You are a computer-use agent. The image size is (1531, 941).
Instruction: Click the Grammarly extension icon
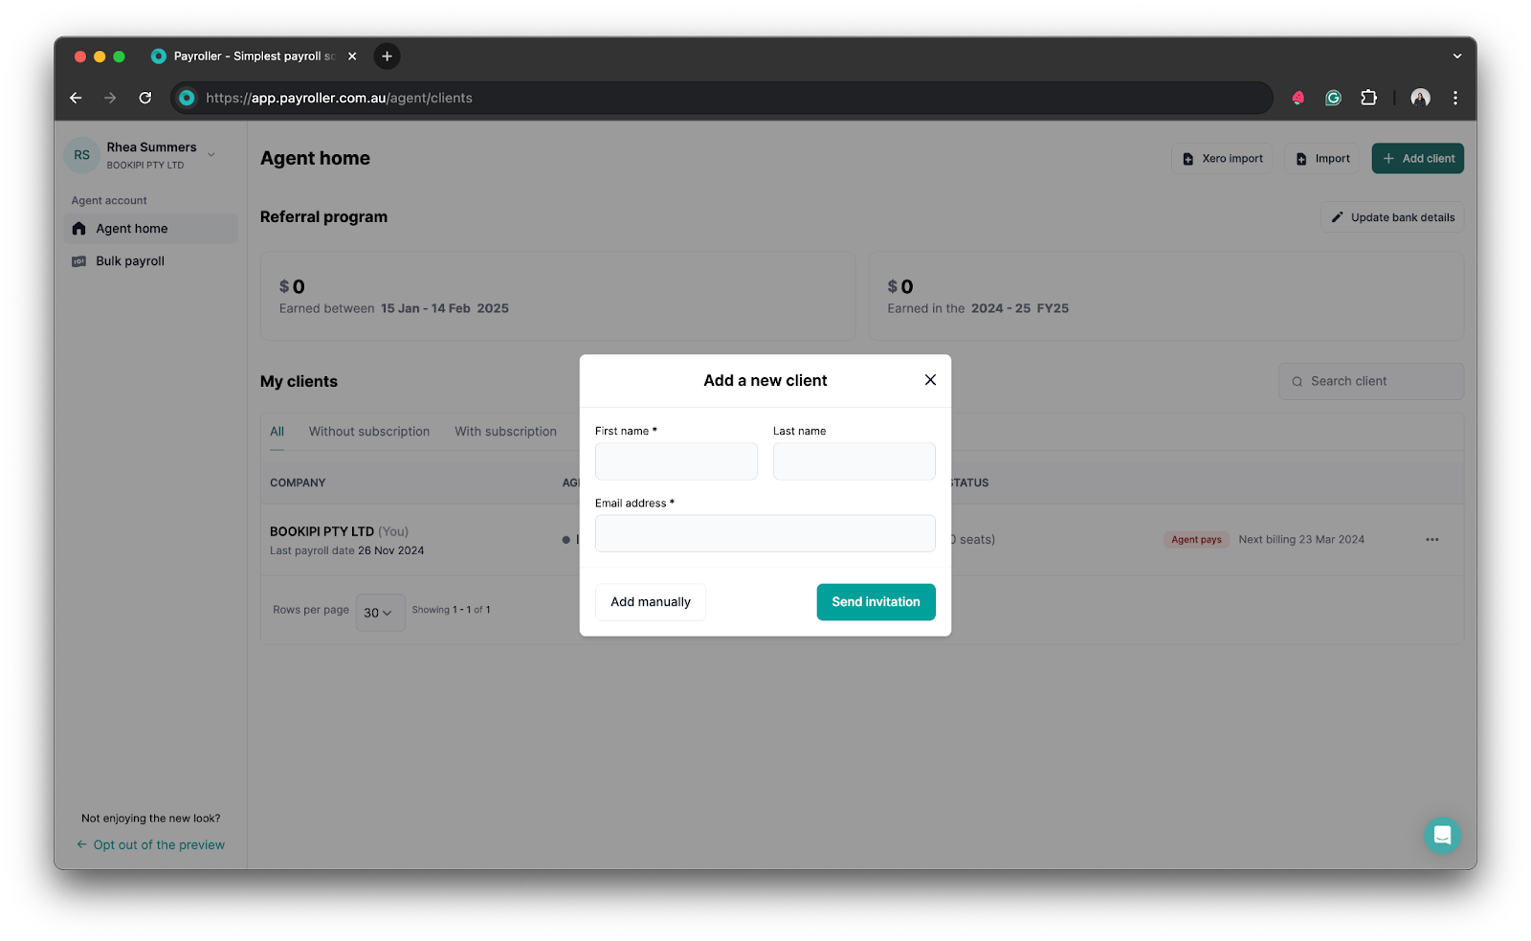tap(1333, 97)
